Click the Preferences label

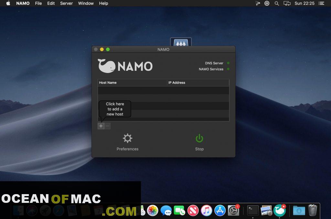127,149
